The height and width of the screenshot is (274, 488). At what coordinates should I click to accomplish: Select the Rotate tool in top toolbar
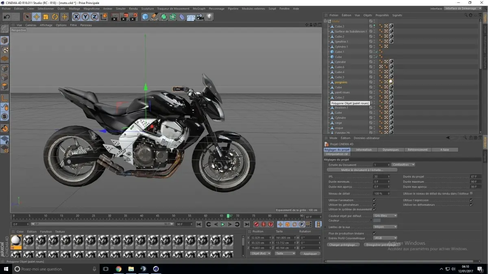(x=55, y=17)
